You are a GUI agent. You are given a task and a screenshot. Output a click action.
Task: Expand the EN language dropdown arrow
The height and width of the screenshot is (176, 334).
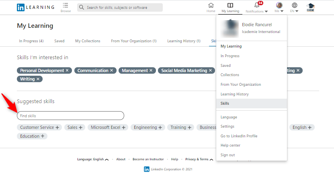click(x=297, y=11)
